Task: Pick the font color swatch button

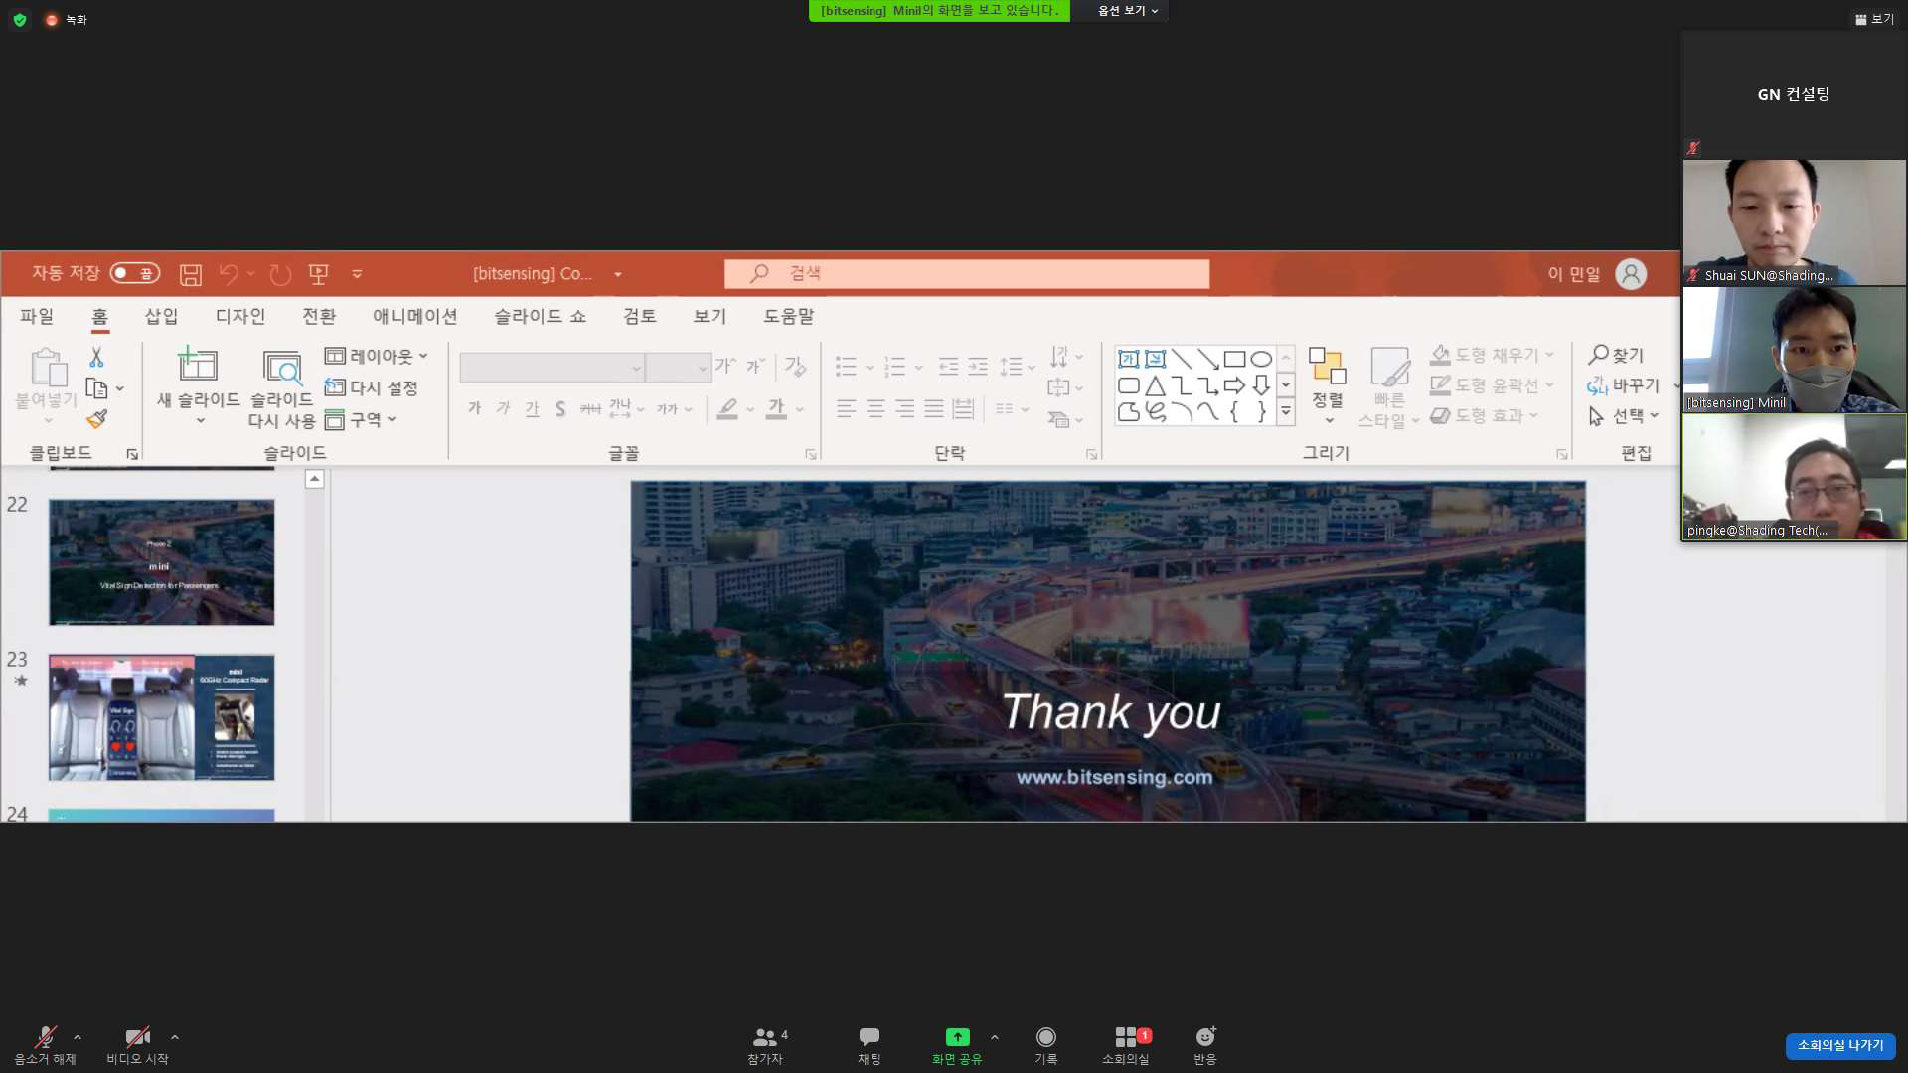Action: 776,408
